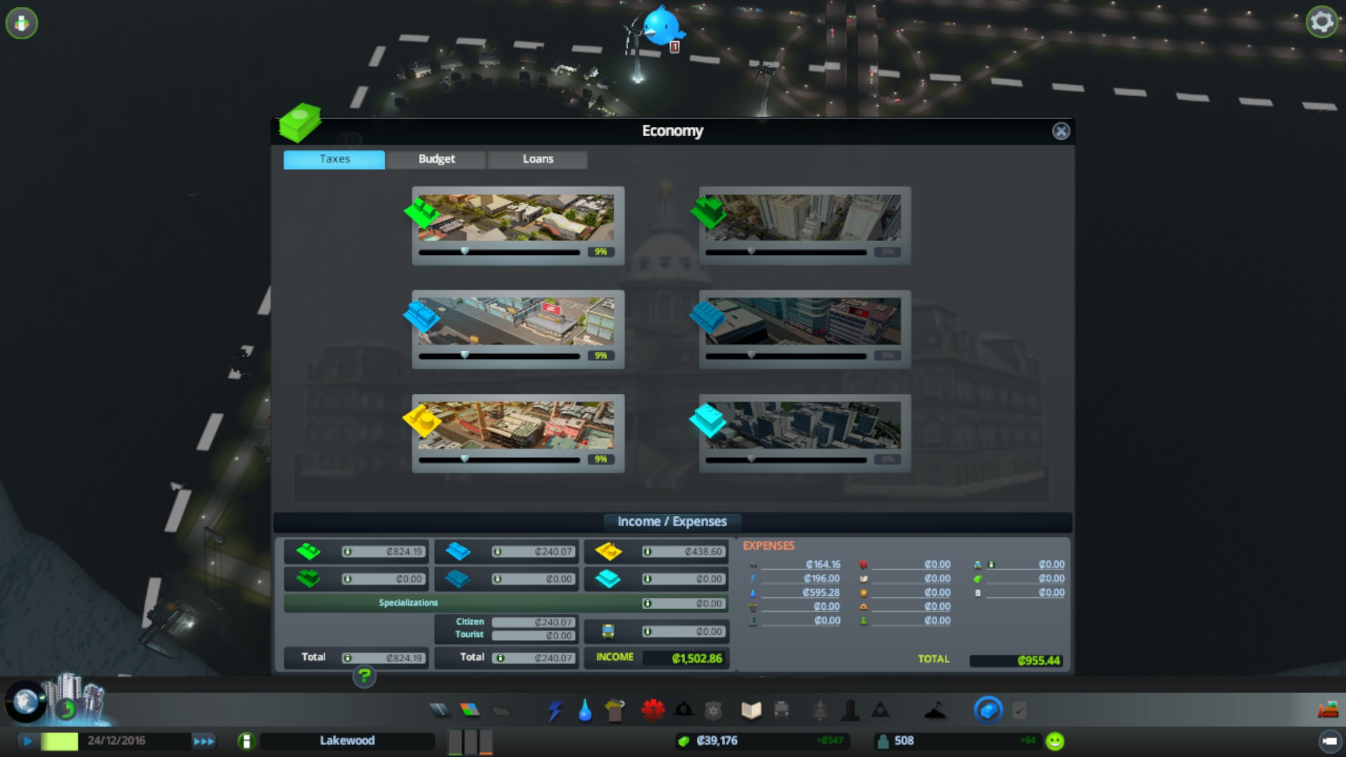This screenshot has width=1346, height=757.
Task: Switch to the Budget tab
Action: point(436,159)
